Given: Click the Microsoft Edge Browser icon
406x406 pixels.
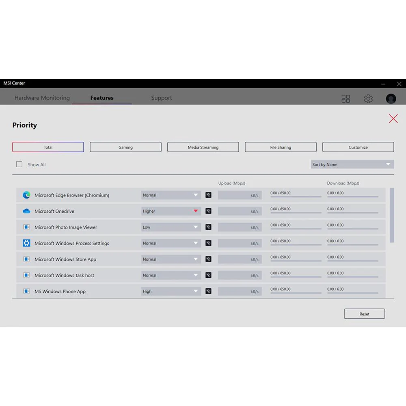Looking at the screenshot, I should click(x=26, y=195).
